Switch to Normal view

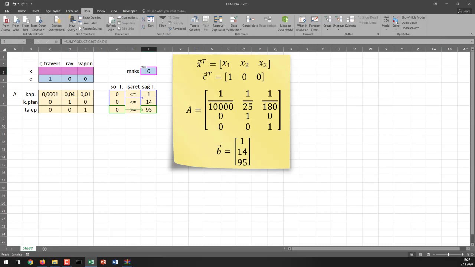(412, 254)
